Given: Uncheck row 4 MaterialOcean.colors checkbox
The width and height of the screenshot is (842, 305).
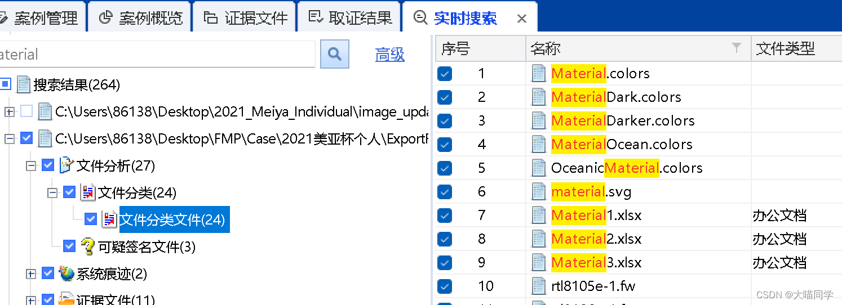Looking at the screenshot, I should (445, 144).
